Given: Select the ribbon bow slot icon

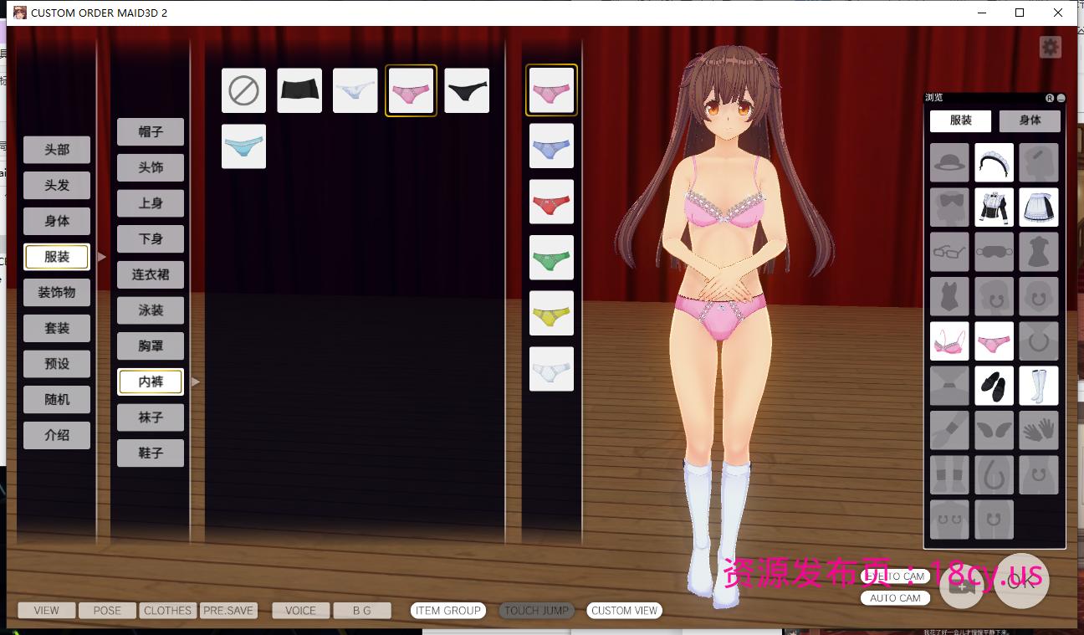Looking at the screenshot, I should (949, 207).
